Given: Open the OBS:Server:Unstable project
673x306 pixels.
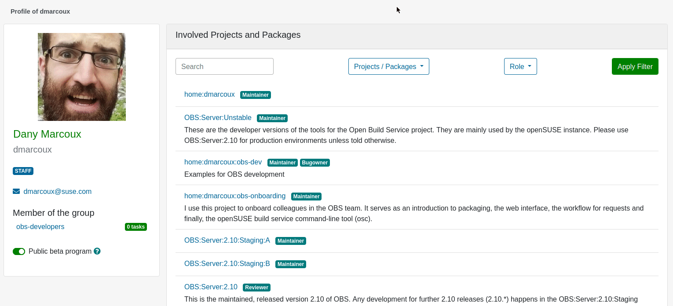Looking at the screenshot, I should pos(218,117).
